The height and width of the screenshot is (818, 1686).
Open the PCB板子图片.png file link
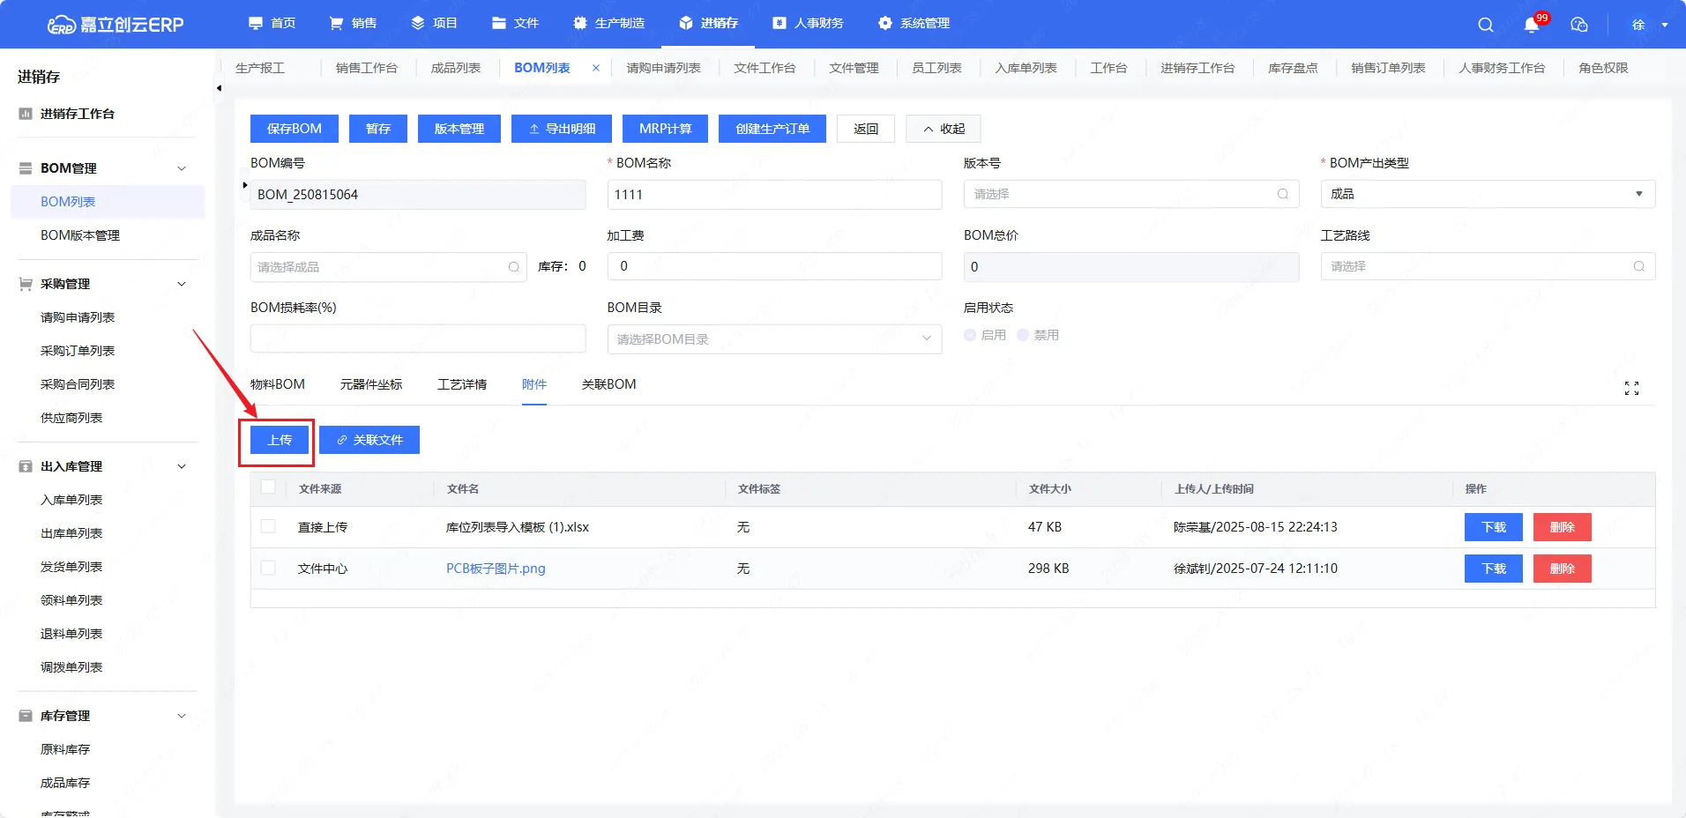pyautogui.click(x=496, y=569)
